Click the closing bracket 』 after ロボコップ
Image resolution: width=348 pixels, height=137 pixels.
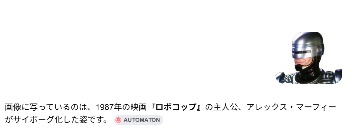click(200, 107)
